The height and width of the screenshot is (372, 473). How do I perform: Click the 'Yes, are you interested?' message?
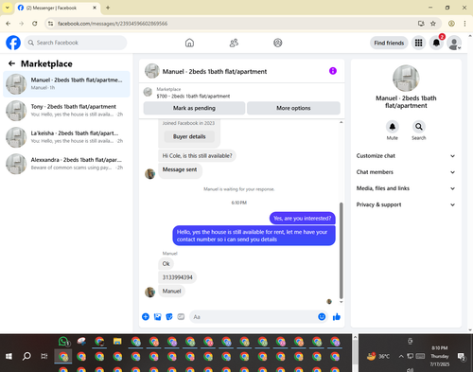pyautogui.click(x=303, y=219)
